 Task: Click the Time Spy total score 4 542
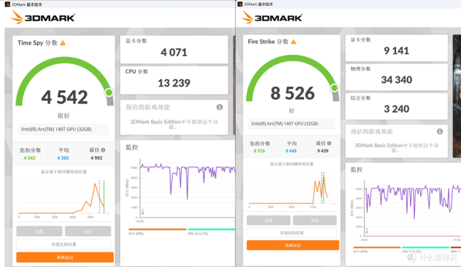[x=64, y=97]
